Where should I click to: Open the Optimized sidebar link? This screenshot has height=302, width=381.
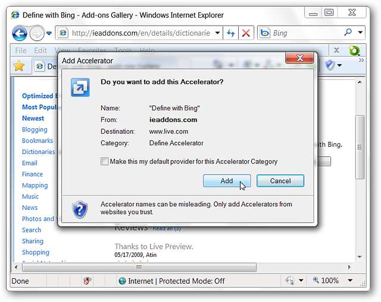pyautogui.click(x=40, y=96)
